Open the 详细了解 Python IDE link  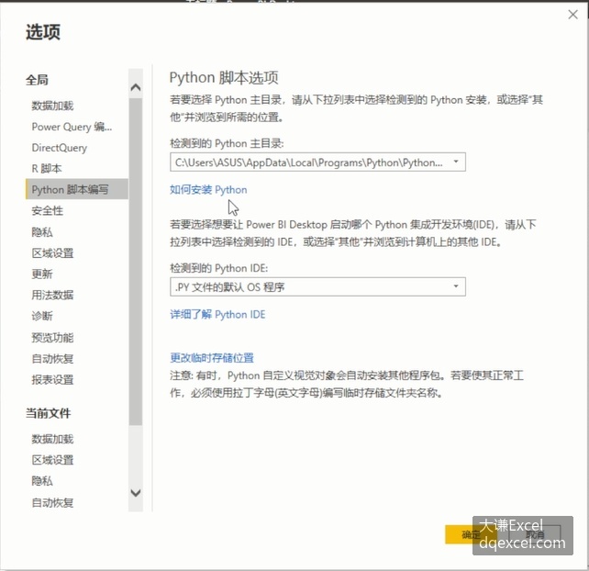click(217, 314)
